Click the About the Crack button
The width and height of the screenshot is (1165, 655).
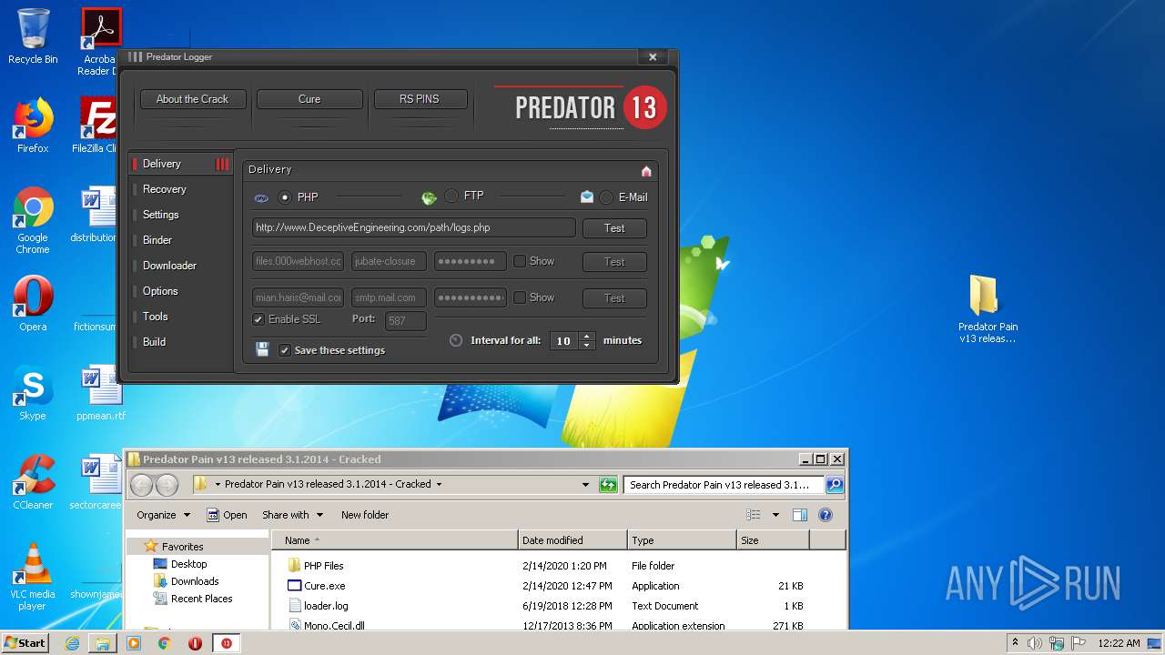192,99
